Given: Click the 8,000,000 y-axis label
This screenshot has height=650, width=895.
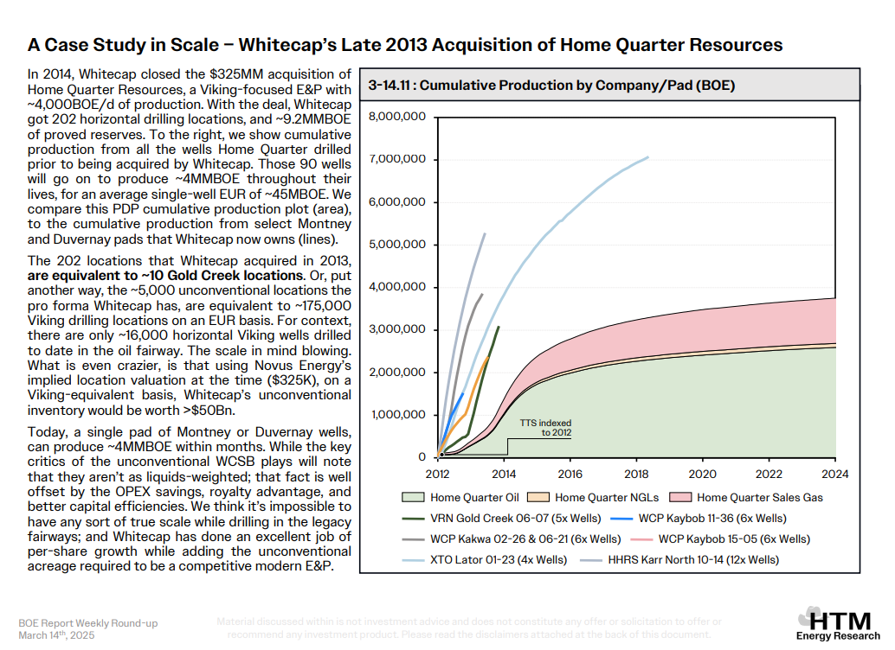Looking at the screenshot, I should point(397,117).
